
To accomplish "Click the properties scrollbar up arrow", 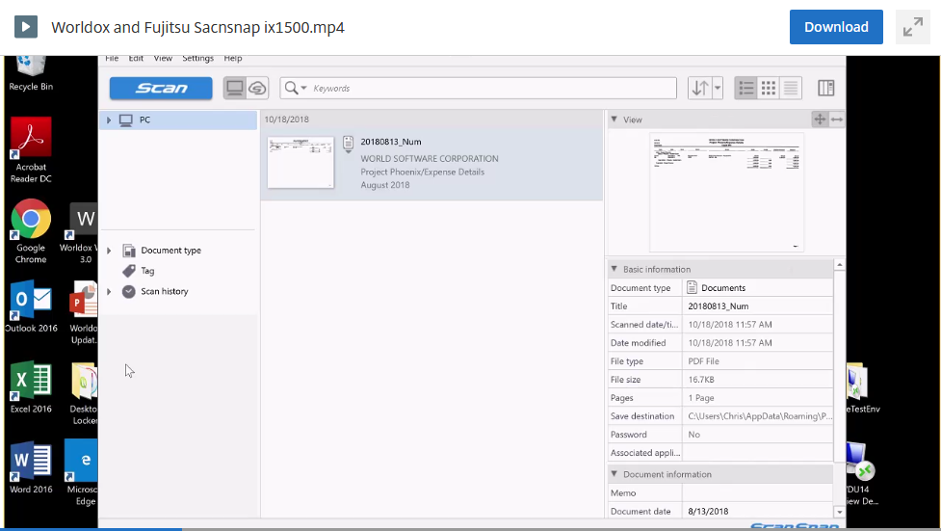I will pyautogui.click(x=840, y=265).
